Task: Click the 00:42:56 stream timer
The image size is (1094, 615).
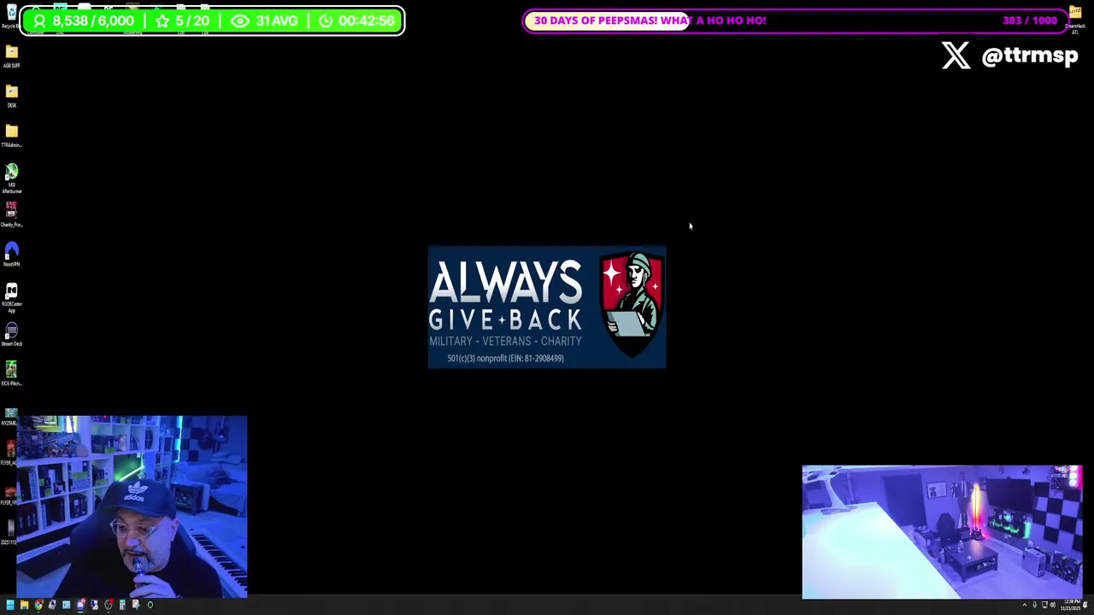Action: (x=356, y=20)
